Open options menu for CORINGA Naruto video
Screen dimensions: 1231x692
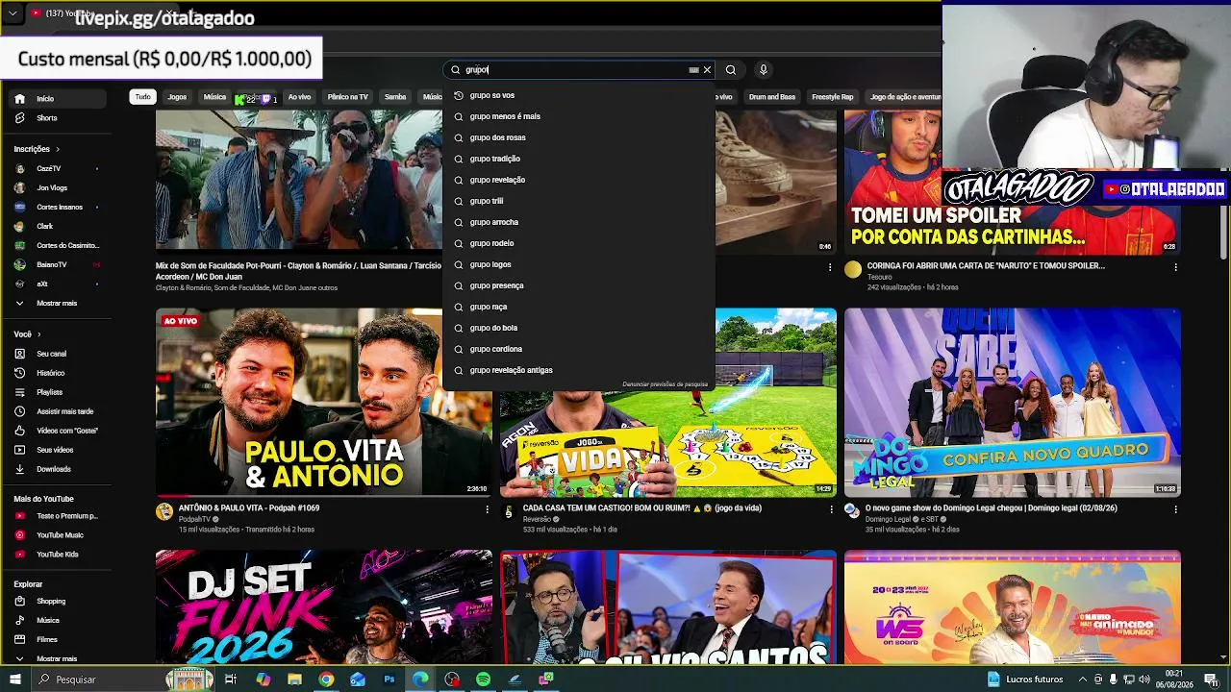tap(1175, 267)
